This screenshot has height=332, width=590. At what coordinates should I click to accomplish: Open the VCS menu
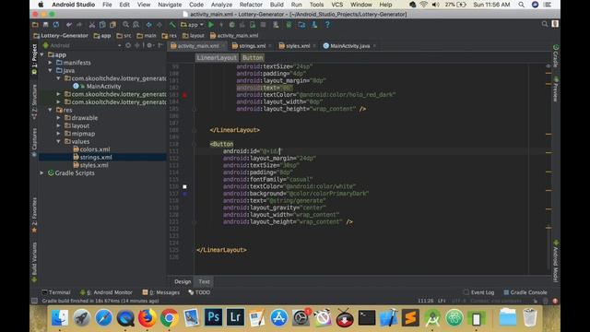coord(336,5)
